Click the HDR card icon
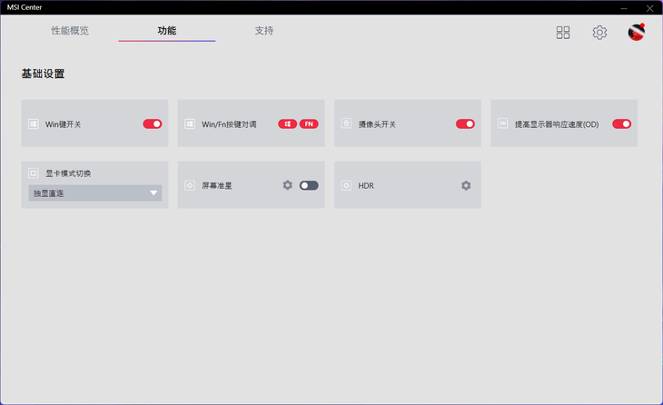 point(346,185)
